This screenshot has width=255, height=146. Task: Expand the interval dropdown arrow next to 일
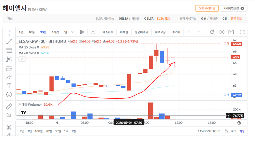click(73, 32)
